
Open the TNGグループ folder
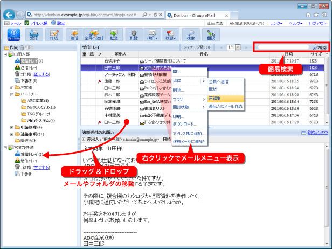tap(36, 114)
